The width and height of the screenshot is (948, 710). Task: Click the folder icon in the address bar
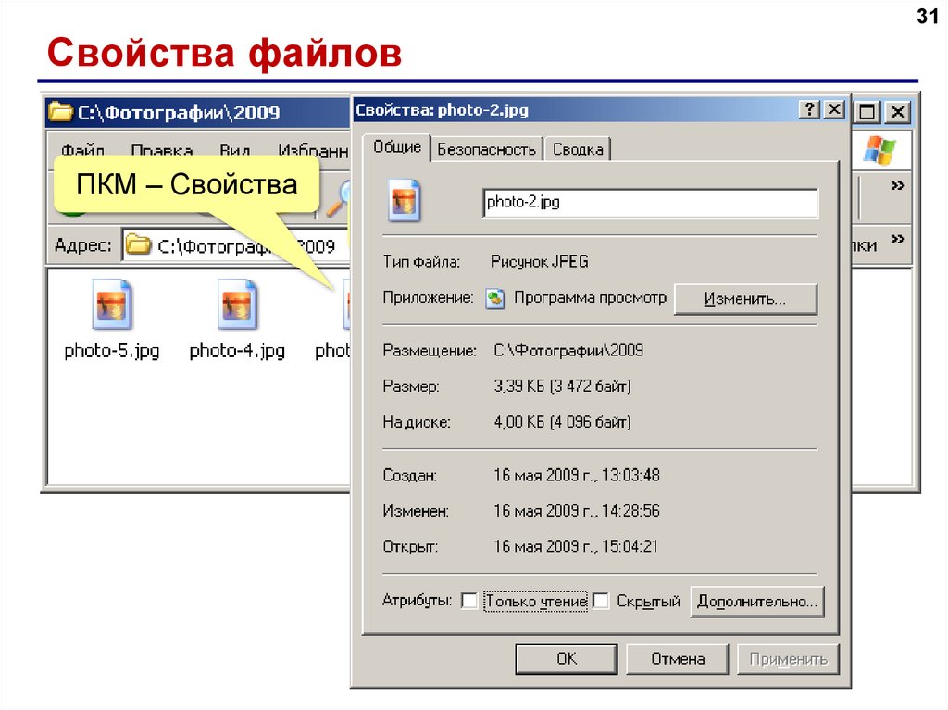click(x=137, y=246)
